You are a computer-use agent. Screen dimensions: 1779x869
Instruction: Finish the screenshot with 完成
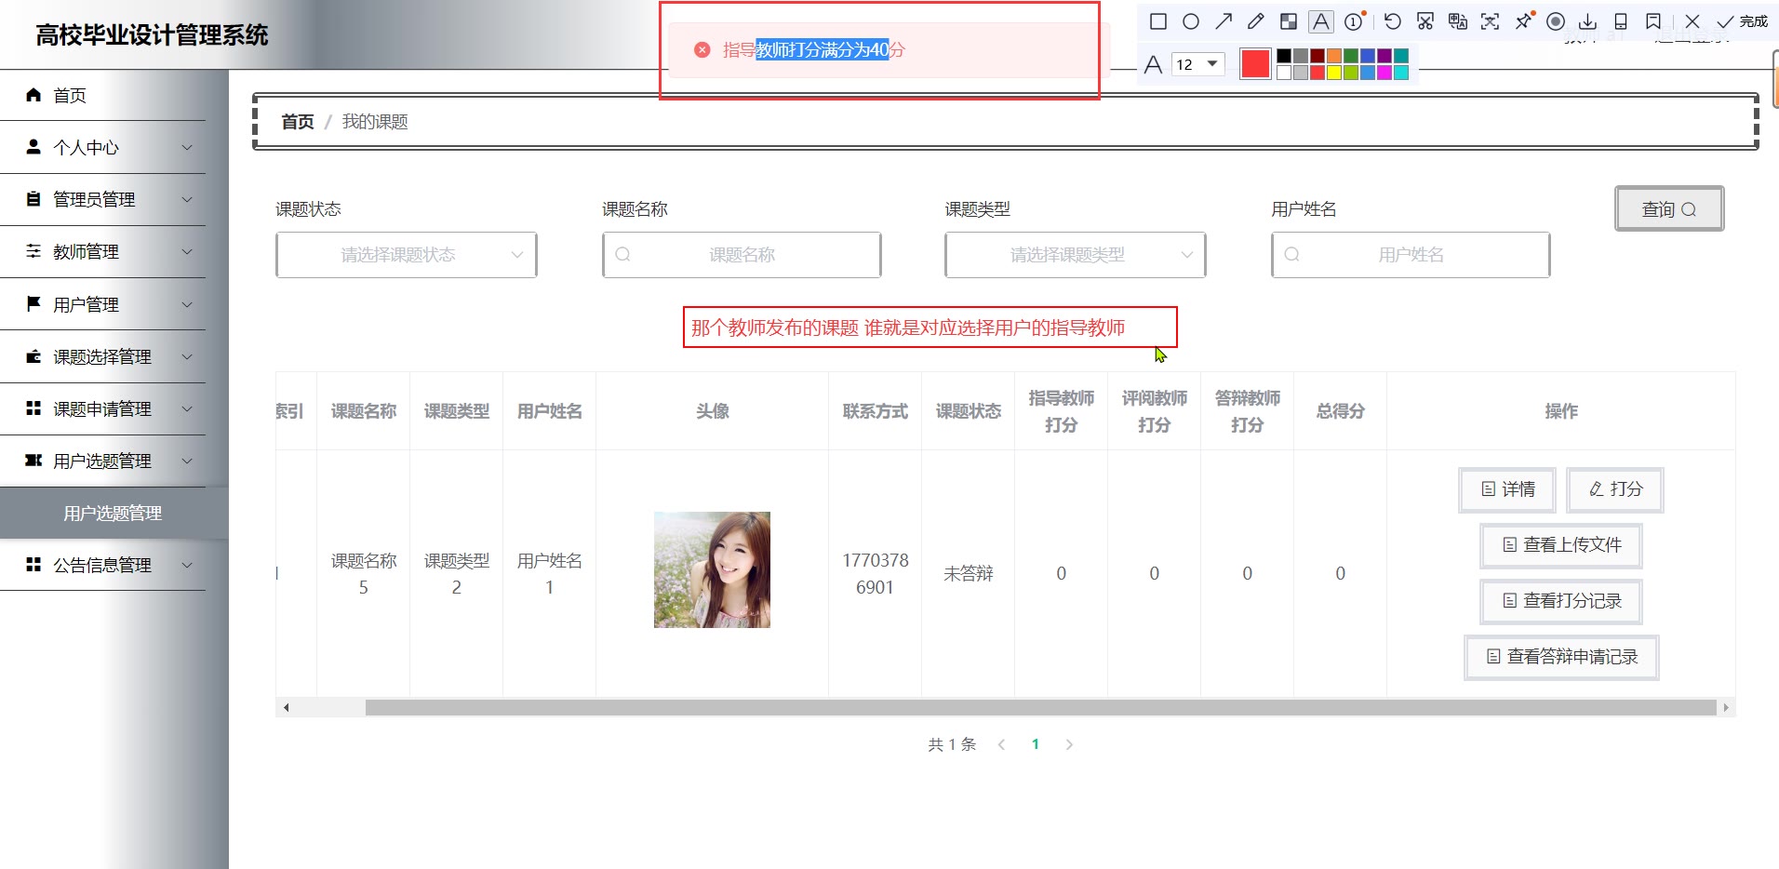[1743, 21]
